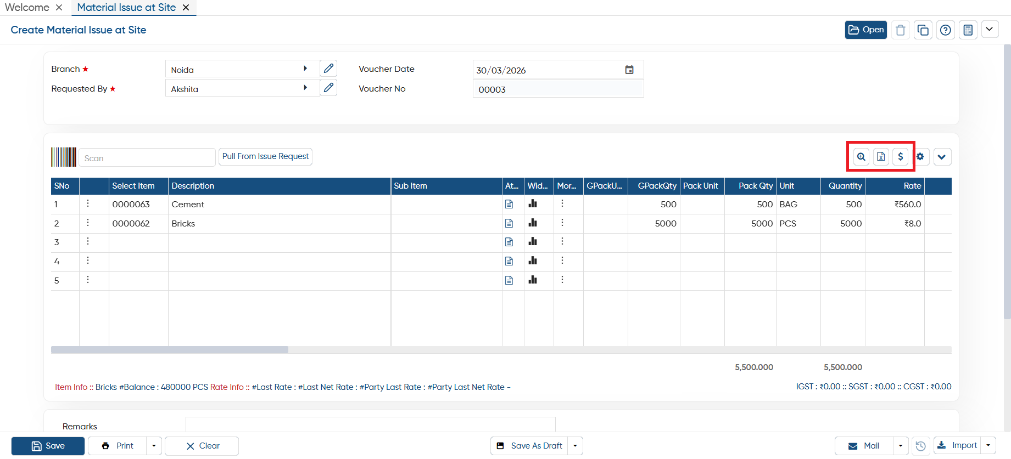1011x459 pixels.
Task: Open attachment icon for row 5
Action: tap(509, 280)
